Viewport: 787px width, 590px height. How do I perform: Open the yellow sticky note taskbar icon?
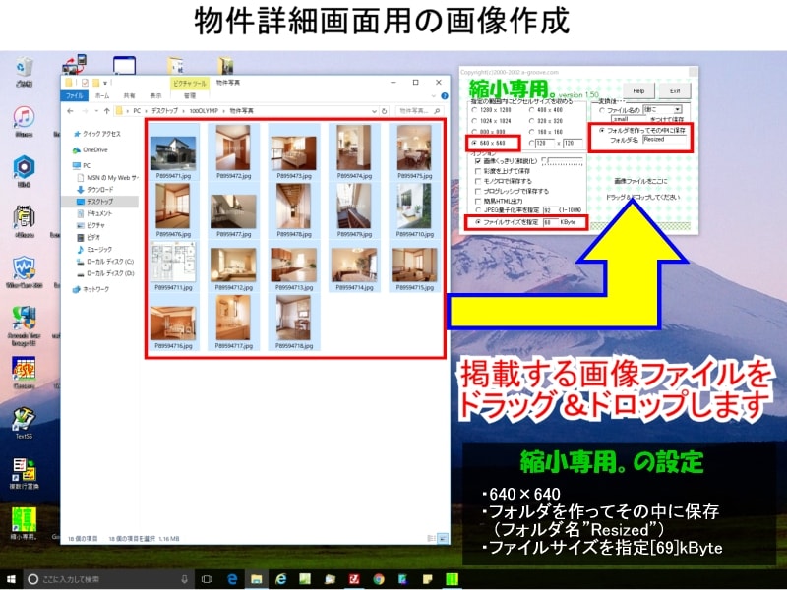pyautogui.click(x=427, y=579)
